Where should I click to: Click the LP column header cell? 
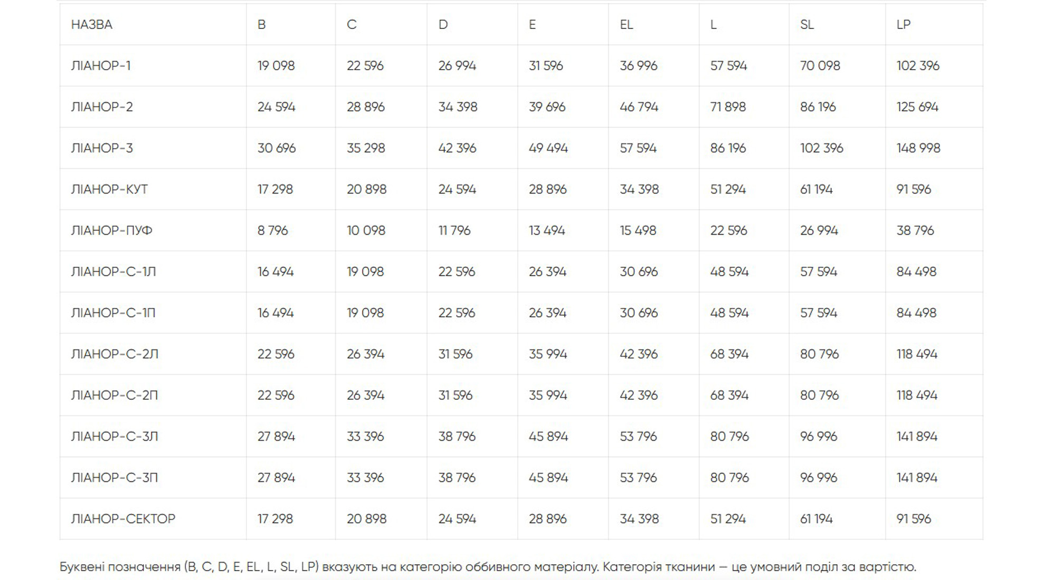point(903,25)
